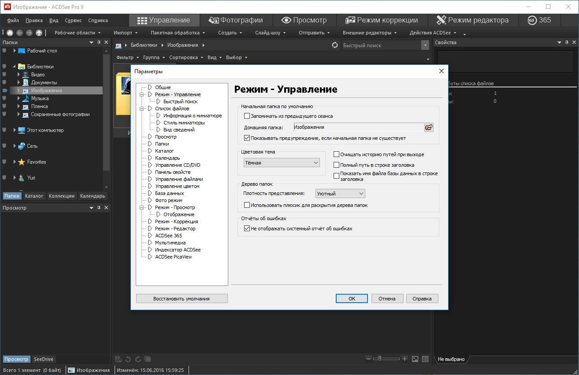Click the Отмена button
Image resolution: width=579 pixels, height=375 pixels.
coord(387,299)
